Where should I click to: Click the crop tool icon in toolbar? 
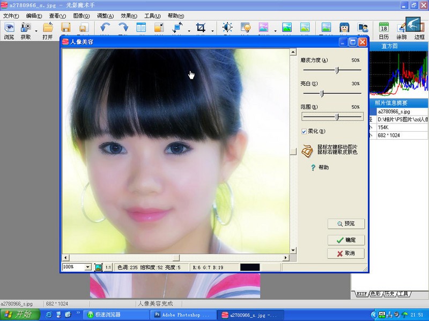point(201,28)
